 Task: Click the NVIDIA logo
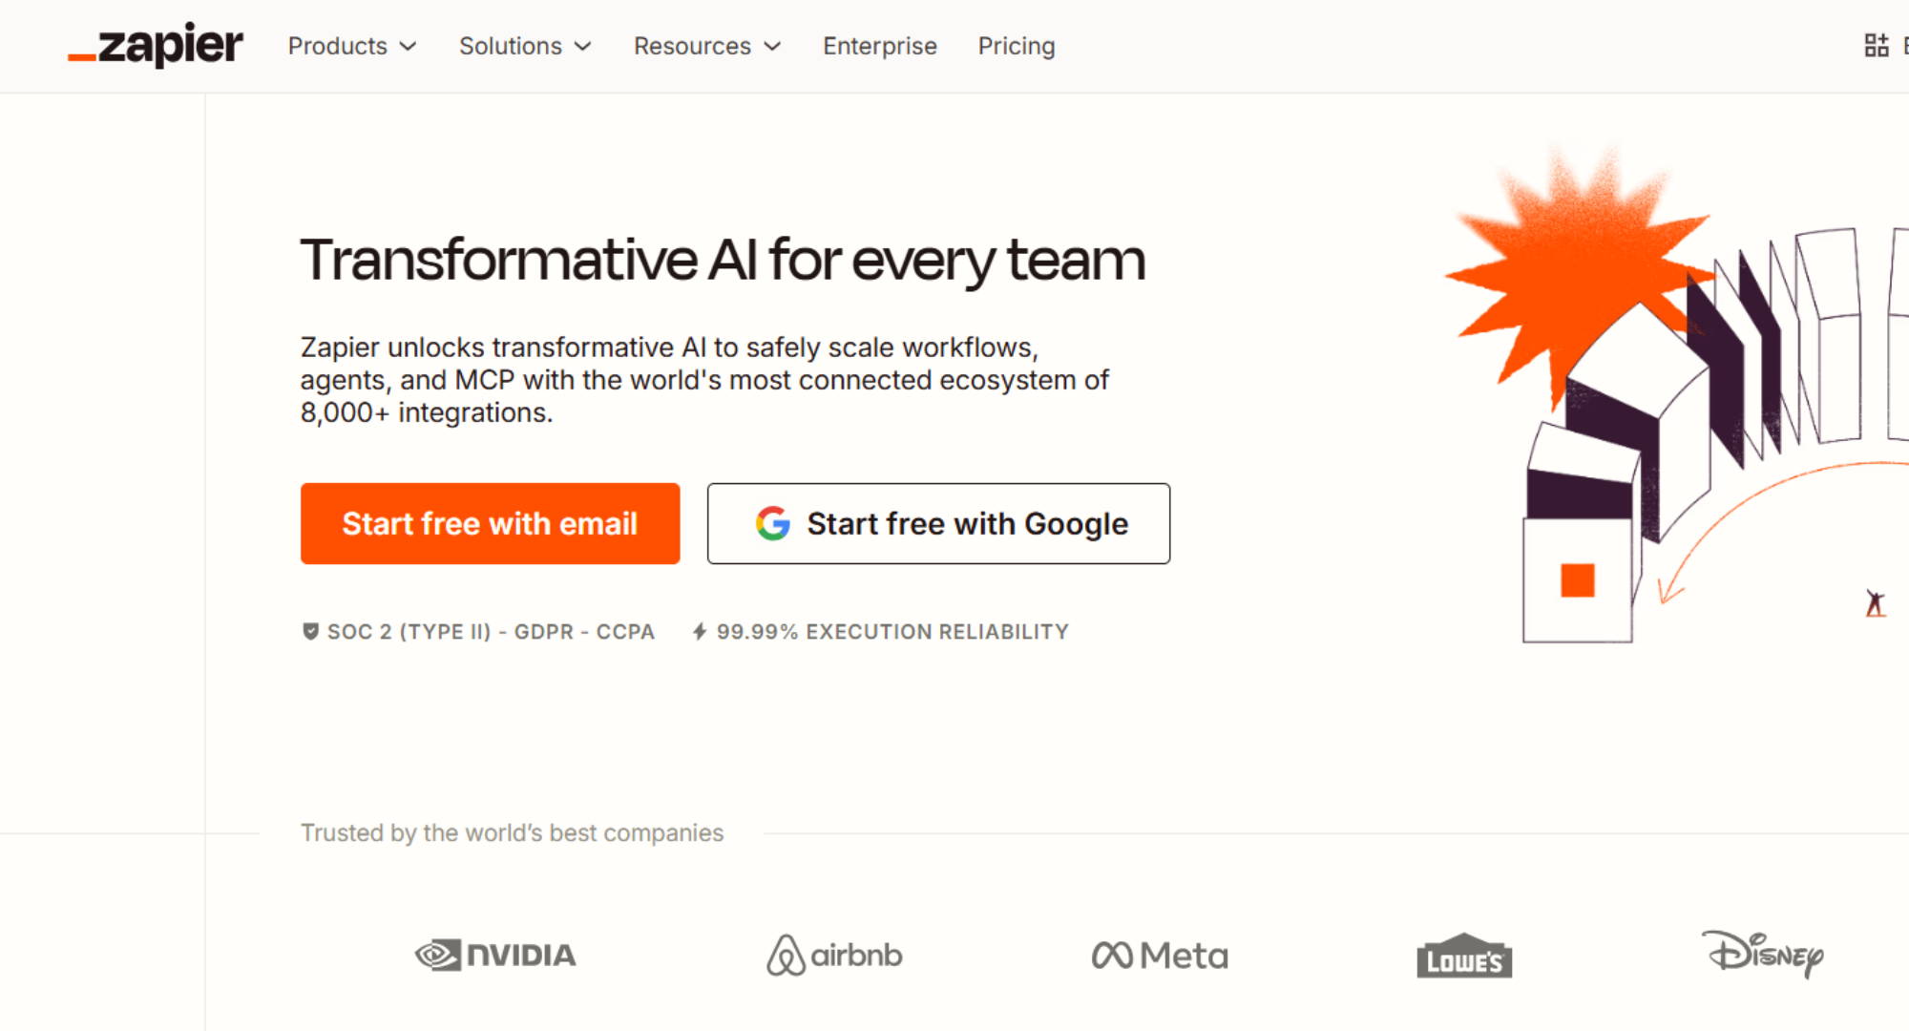[x=495, y=955]
